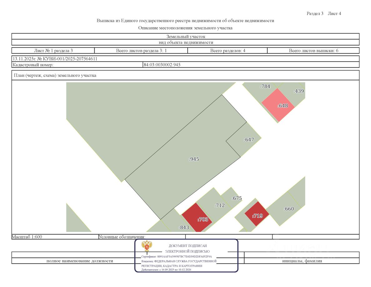Click 'полное наименование должности' cell

(x=80, y=261)
